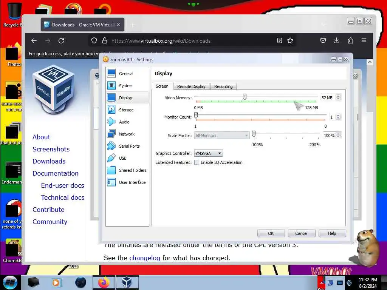Viewport: 387px width, 290px height.
Task: Open Firefox hamburger application menu
Action: click(364, 40)
